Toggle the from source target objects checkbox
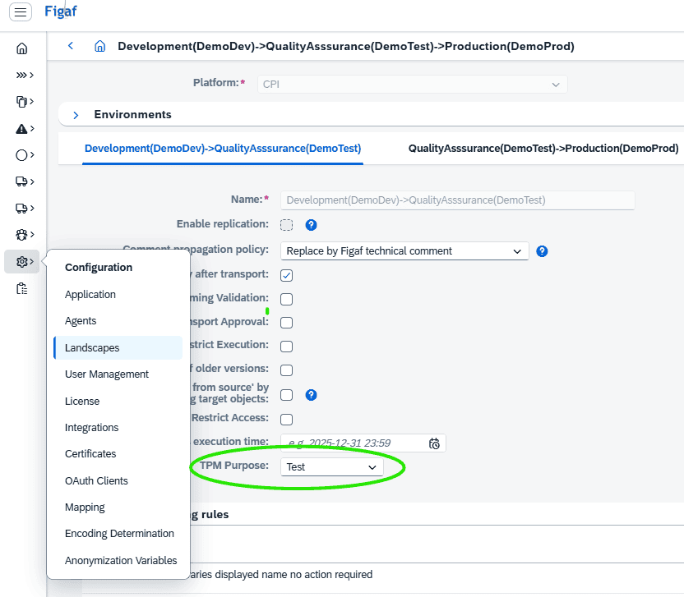The width and height of the screenshot is (684, 597). pos(287,395)
